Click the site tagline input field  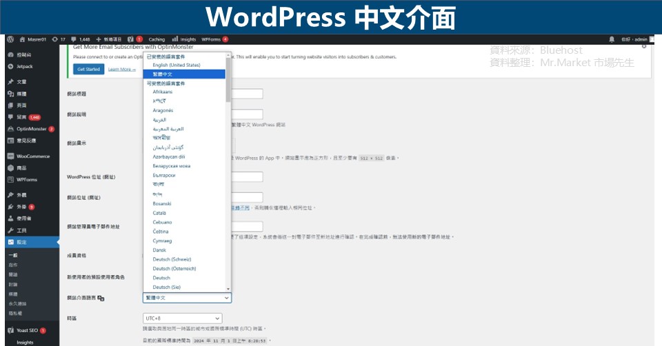point(247,114)
